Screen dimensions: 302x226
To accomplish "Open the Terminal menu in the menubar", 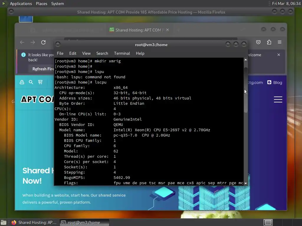I will [122, 54].
